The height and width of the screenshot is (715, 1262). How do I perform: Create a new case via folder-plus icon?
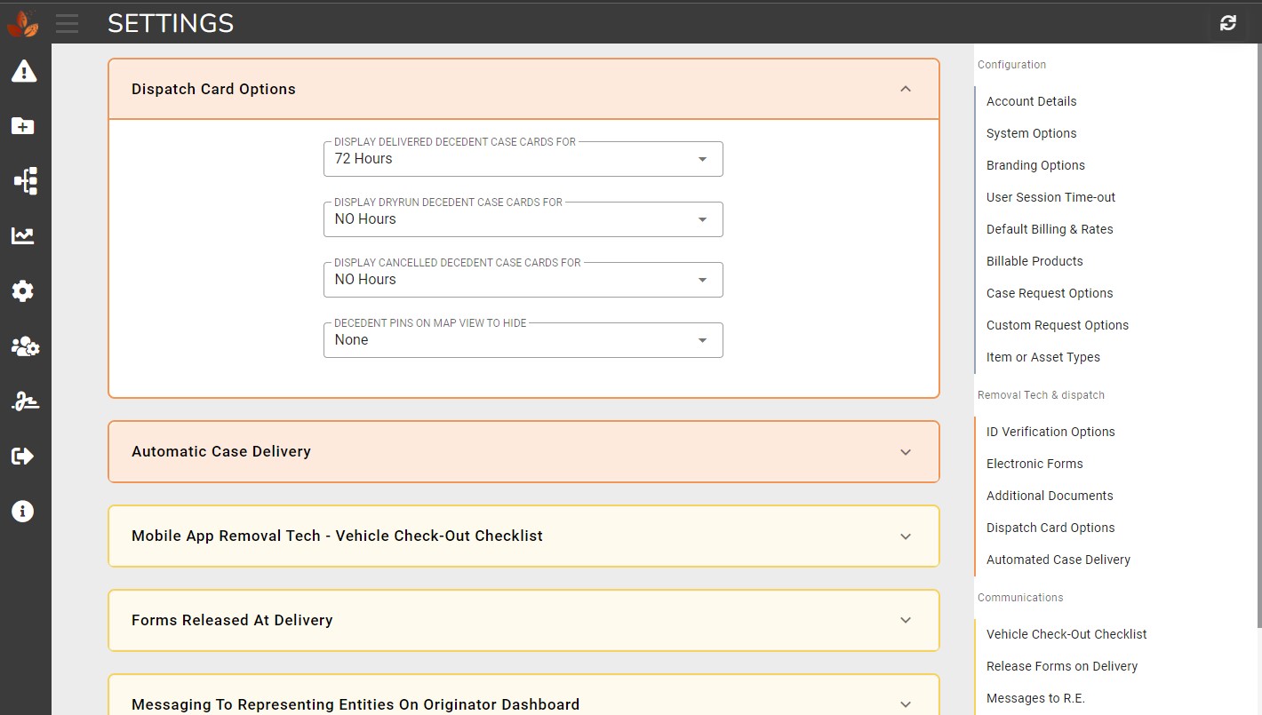point(24,126)
